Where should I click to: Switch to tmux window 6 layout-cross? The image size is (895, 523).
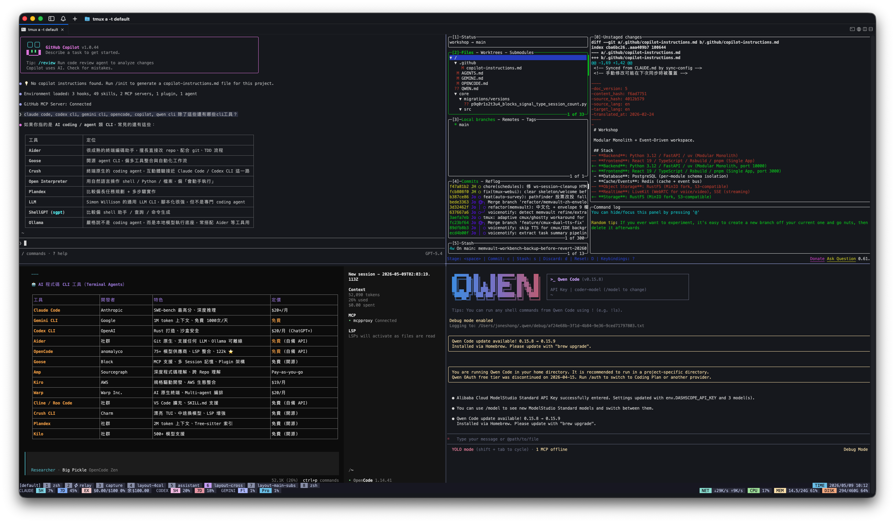225,485
